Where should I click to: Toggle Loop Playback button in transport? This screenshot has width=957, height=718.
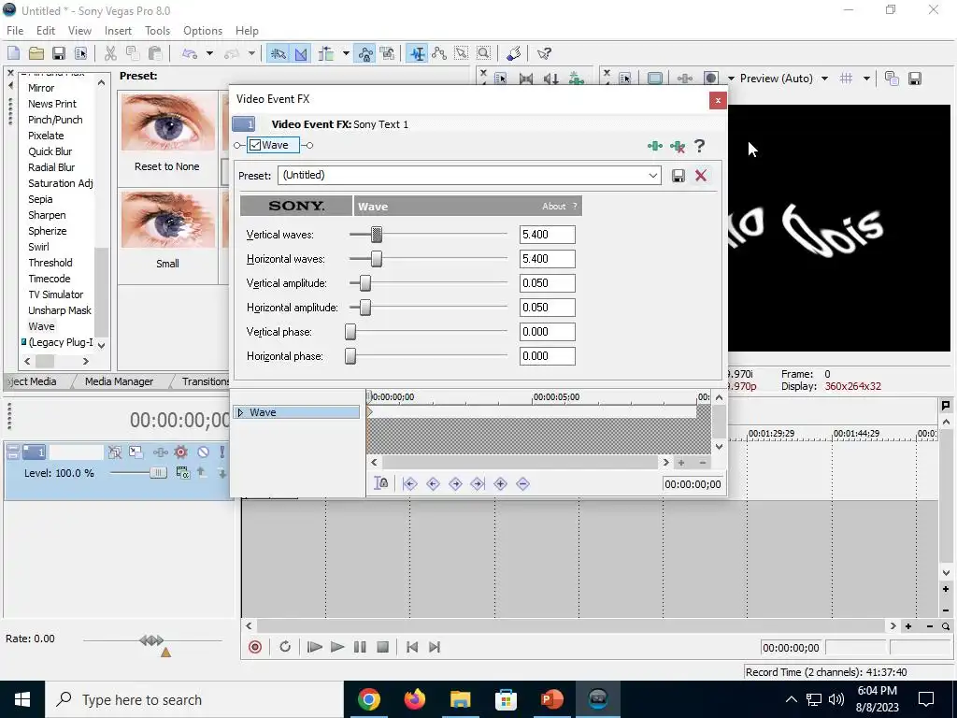tap(285, 647)
